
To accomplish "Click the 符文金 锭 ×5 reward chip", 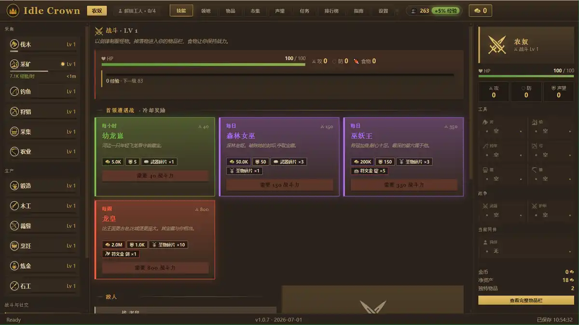I will point(371,171).
